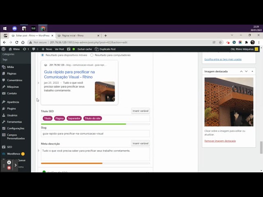Screen dimensions: 263x197
Task: Open the Chrome taskbar icon
Action: pos(43,29)
